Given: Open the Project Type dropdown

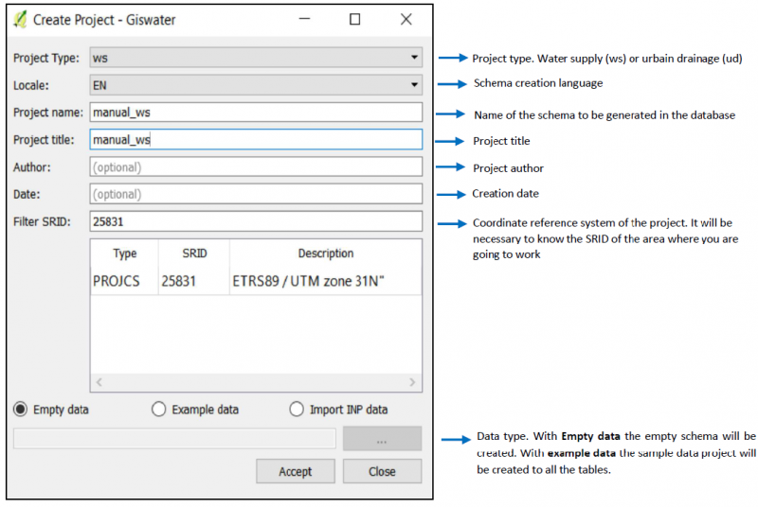Looking at the screenshot, I should [x=255, y=58].
